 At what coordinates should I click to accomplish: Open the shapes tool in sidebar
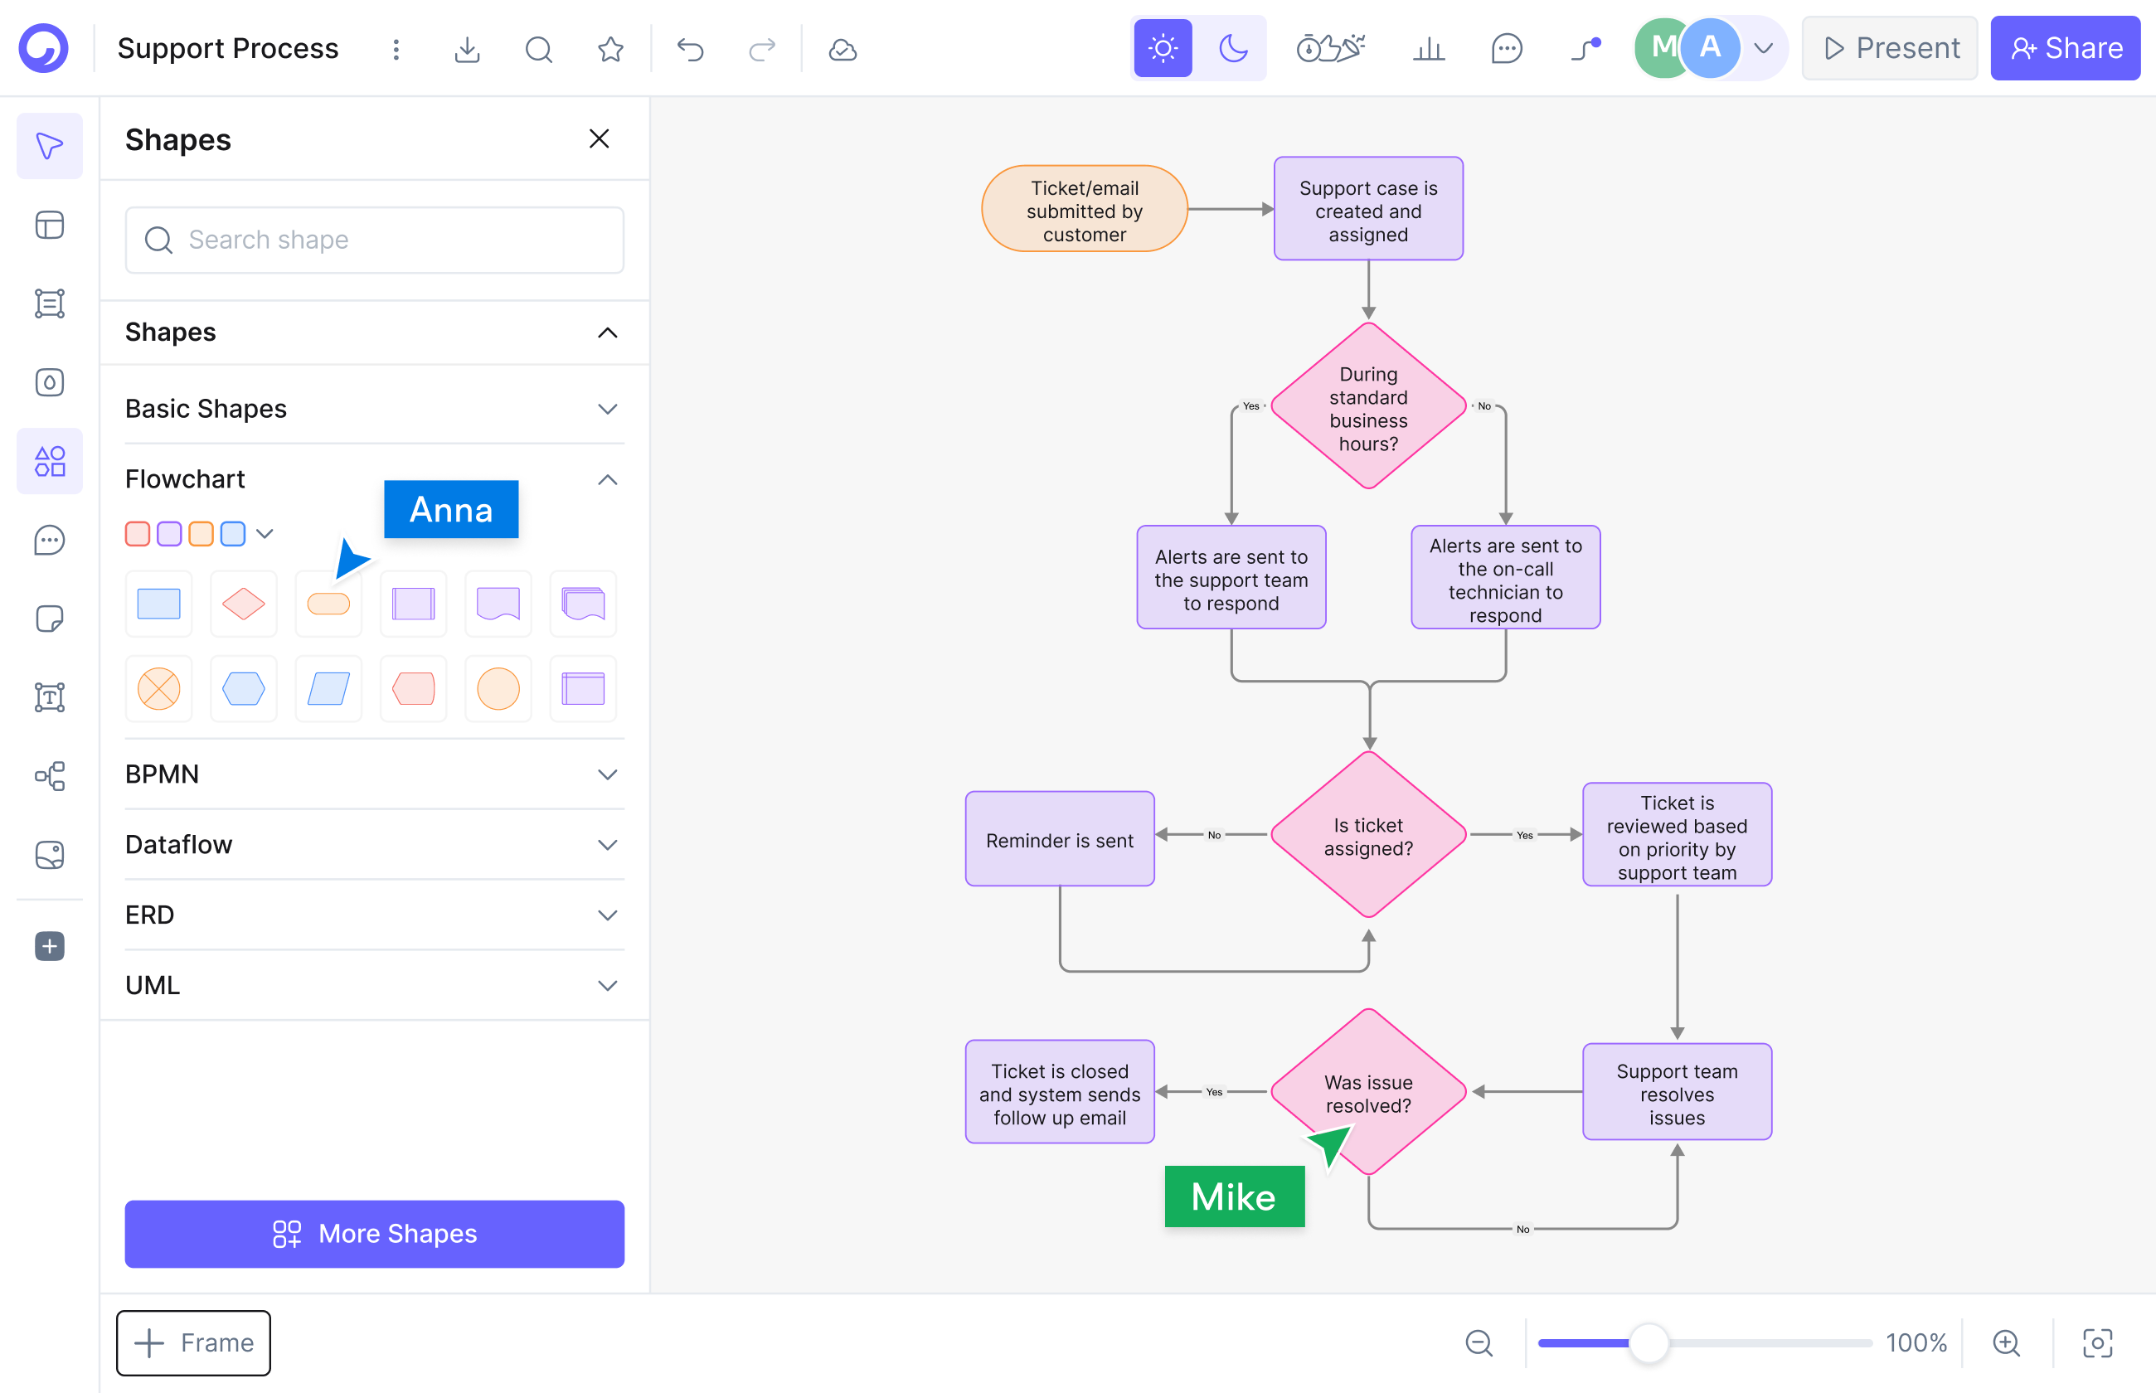[x=50, y=461]
